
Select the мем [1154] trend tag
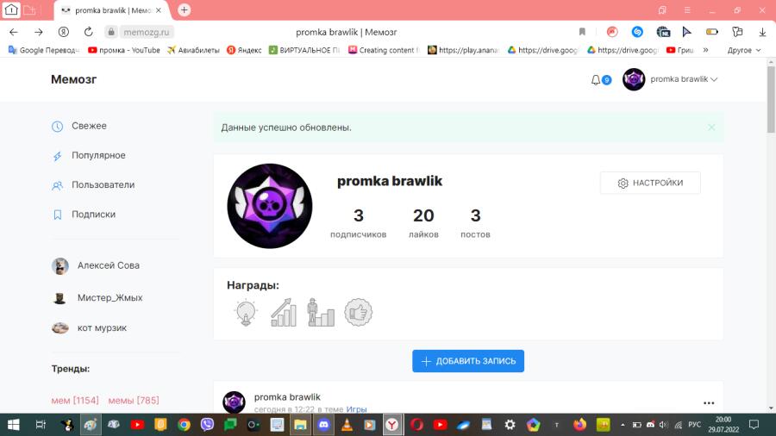[75, 401]
